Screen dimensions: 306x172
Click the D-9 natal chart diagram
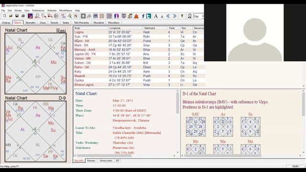tap(36, 131)
